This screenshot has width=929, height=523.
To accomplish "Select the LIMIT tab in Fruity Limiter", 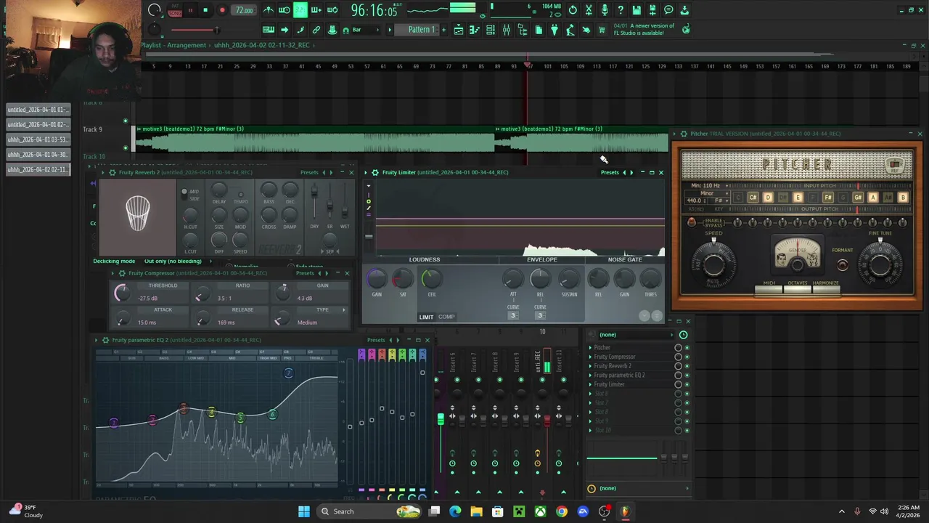I will [426, 317].
